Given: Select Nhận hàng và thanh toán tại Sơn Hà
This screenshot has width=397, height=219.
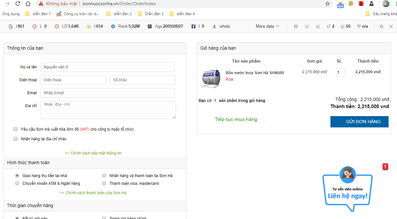Looking at the screenshot, I should coord(104,175).
